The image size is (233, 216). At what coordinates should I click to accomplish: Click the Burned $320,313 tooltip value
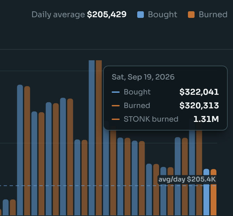tap(199, 105)
